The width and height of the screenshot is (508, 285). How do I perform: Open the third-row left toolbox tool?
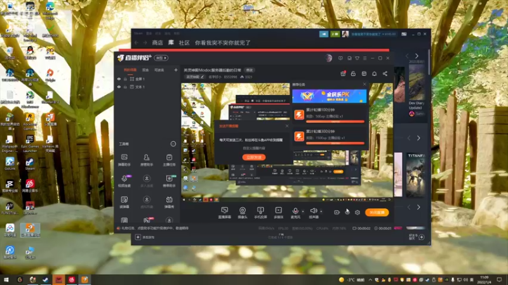click(124, 202)
